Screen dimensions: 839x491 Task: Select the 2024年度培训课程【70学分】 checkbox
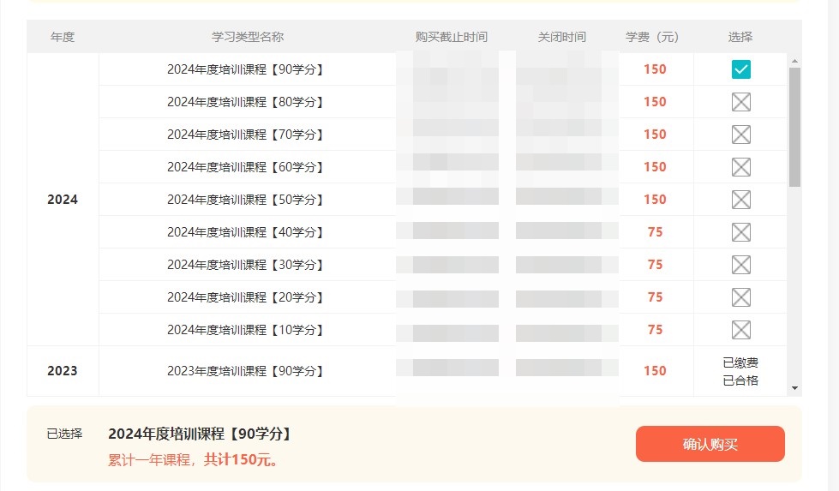[x=741, y=135]
